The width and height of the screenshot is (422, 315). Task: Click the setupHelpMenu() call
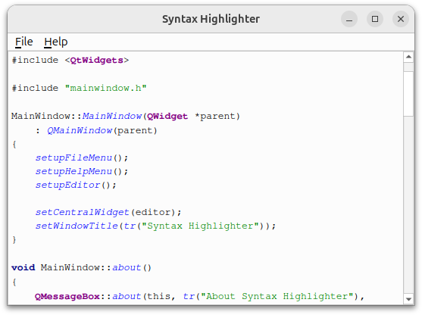pyautogui.click(x=82, y=171)
